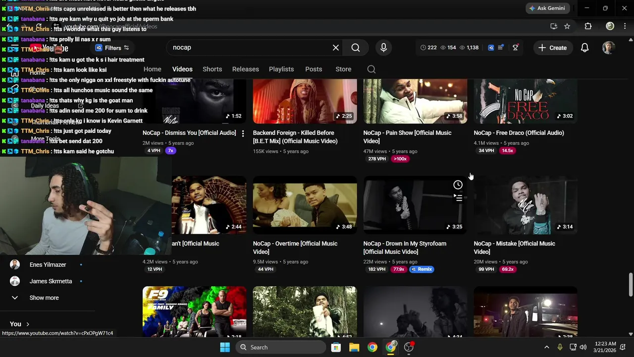
Task: Click the 7x badge under Dismiss You
Action: [170, 151]
